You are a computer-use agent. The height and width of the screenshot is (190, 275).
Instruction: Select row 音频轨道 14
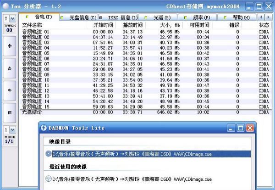(146, 101)
